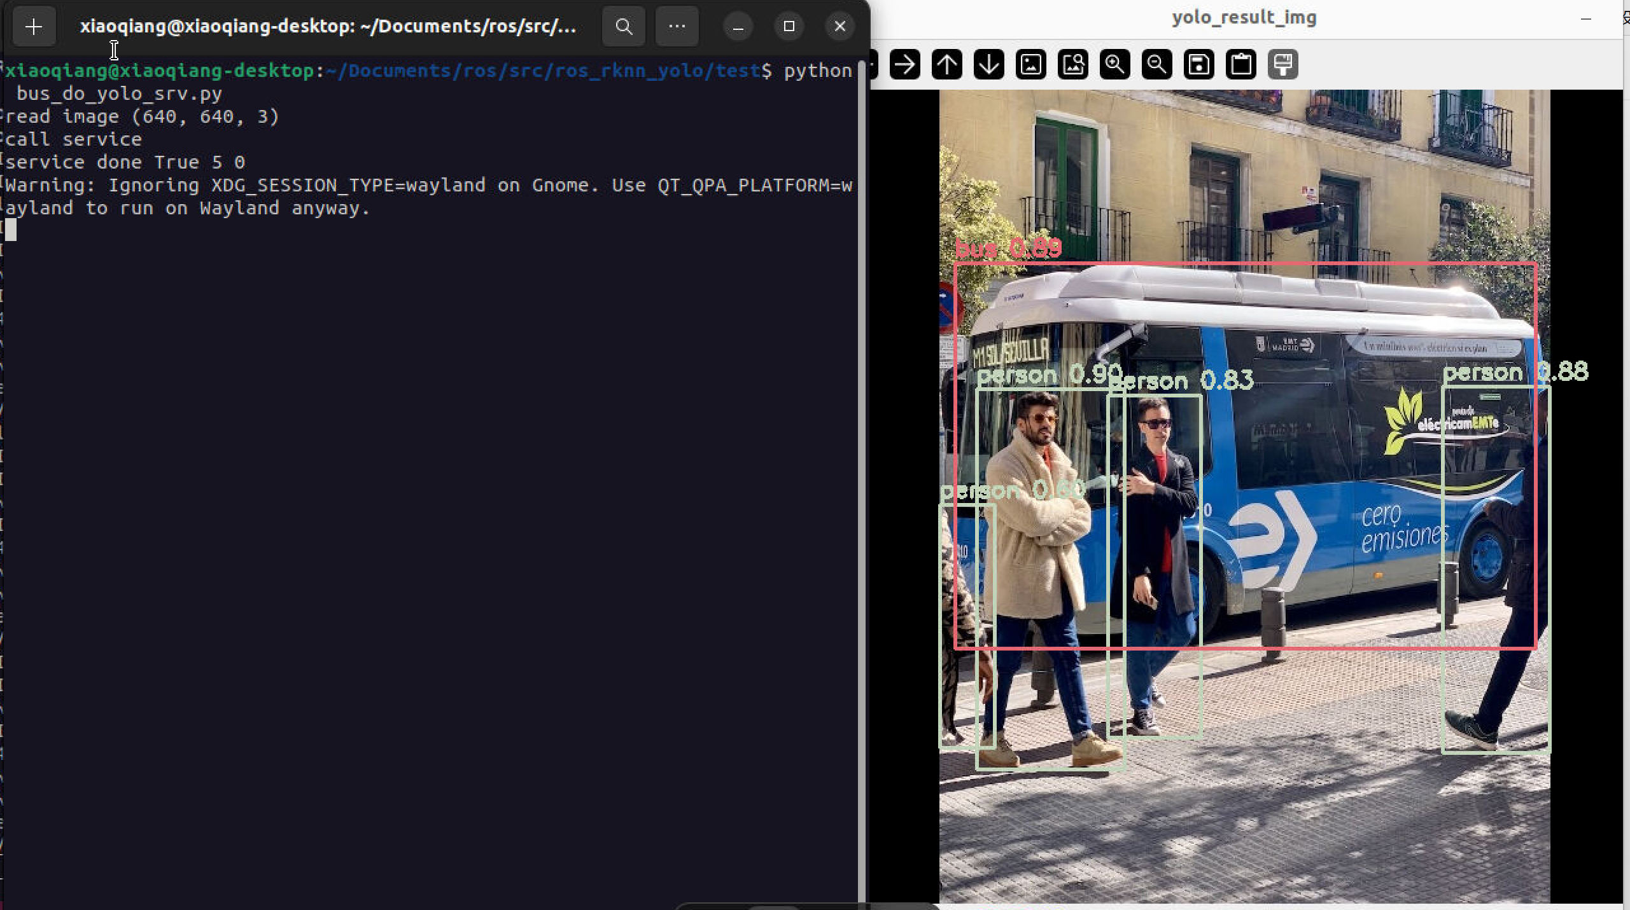Click the original image size icon

[x=1031, y=64]
